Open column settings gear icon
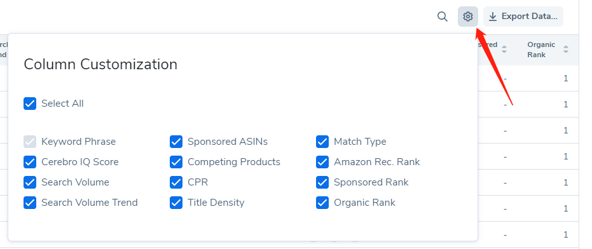 tap(468, 17)
